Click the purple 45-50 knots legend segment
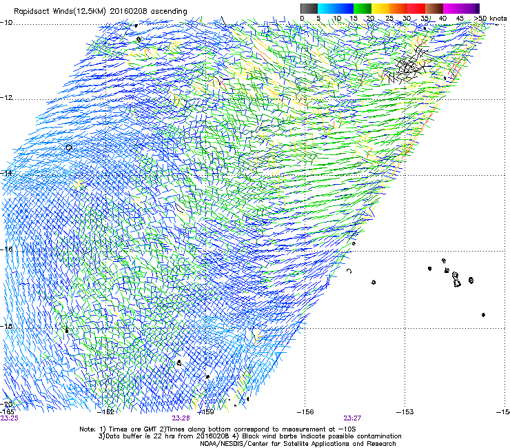Image resolution: width=510 pixels, height=448 pixels. [x=470, y=8]
